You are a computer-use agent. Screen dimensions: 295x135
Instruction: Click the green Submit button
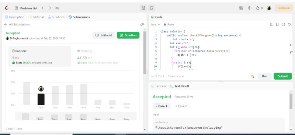(282, 76)
